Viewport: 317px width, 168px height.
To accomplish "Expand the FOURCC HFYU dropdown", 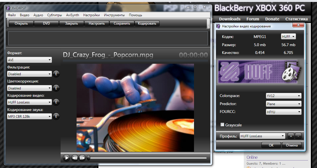I will click(284, 112).
